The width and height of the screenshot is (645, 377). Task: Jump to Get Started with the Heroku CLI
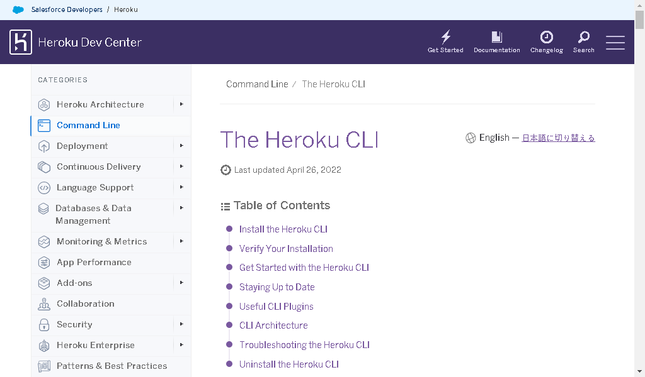[304, 268]
